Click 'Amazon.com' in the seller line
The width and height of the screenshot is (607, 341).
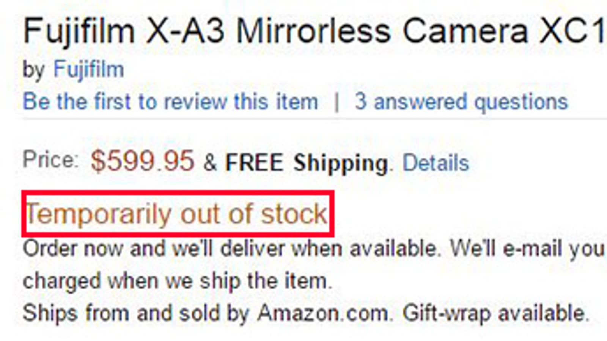tap(323, 313)
